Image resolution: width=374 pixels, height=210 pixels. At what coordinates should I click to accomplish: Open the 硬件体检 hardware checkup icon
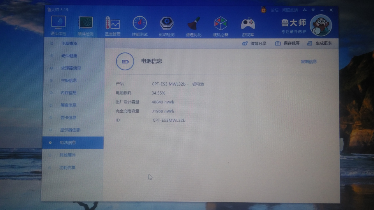point(58,26)
